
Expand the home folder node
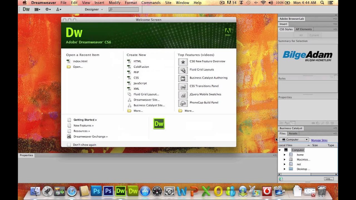pyautogui.click(x=284, y=155)
